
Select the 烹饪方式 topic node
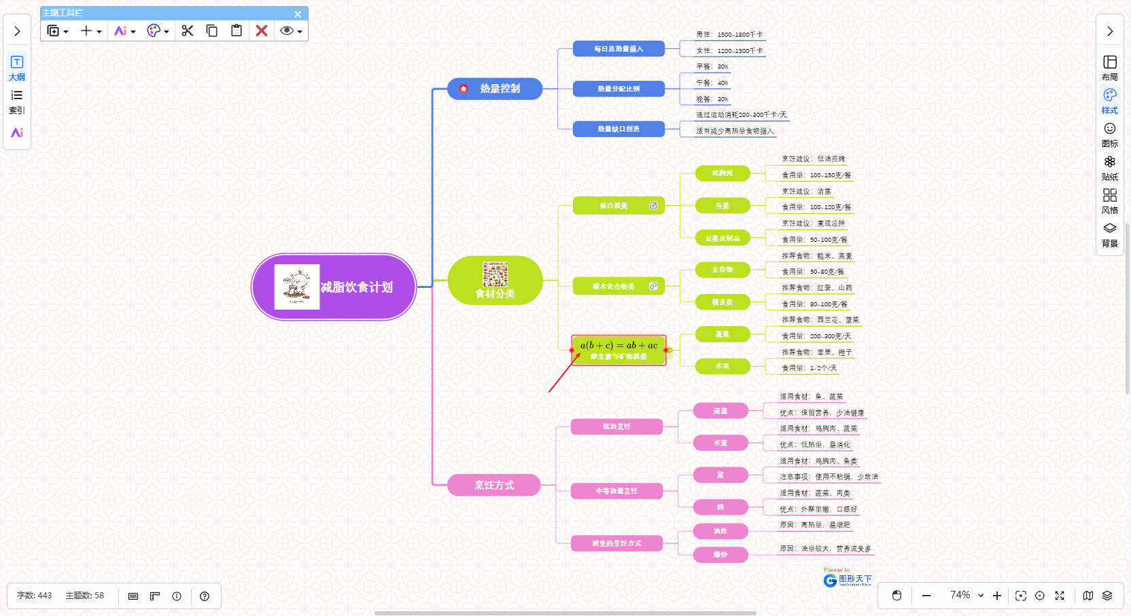click(494, 485)
